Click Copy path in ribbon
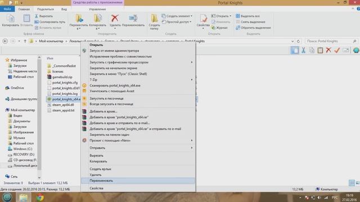Viewport: 360px width, 202px height. pyautogui.click(x=50, y=22)
